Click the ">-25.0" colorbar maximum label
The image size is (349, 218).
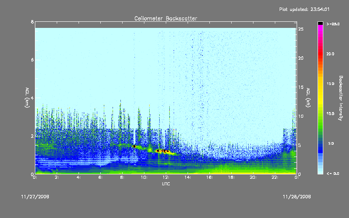click(333, 24)
